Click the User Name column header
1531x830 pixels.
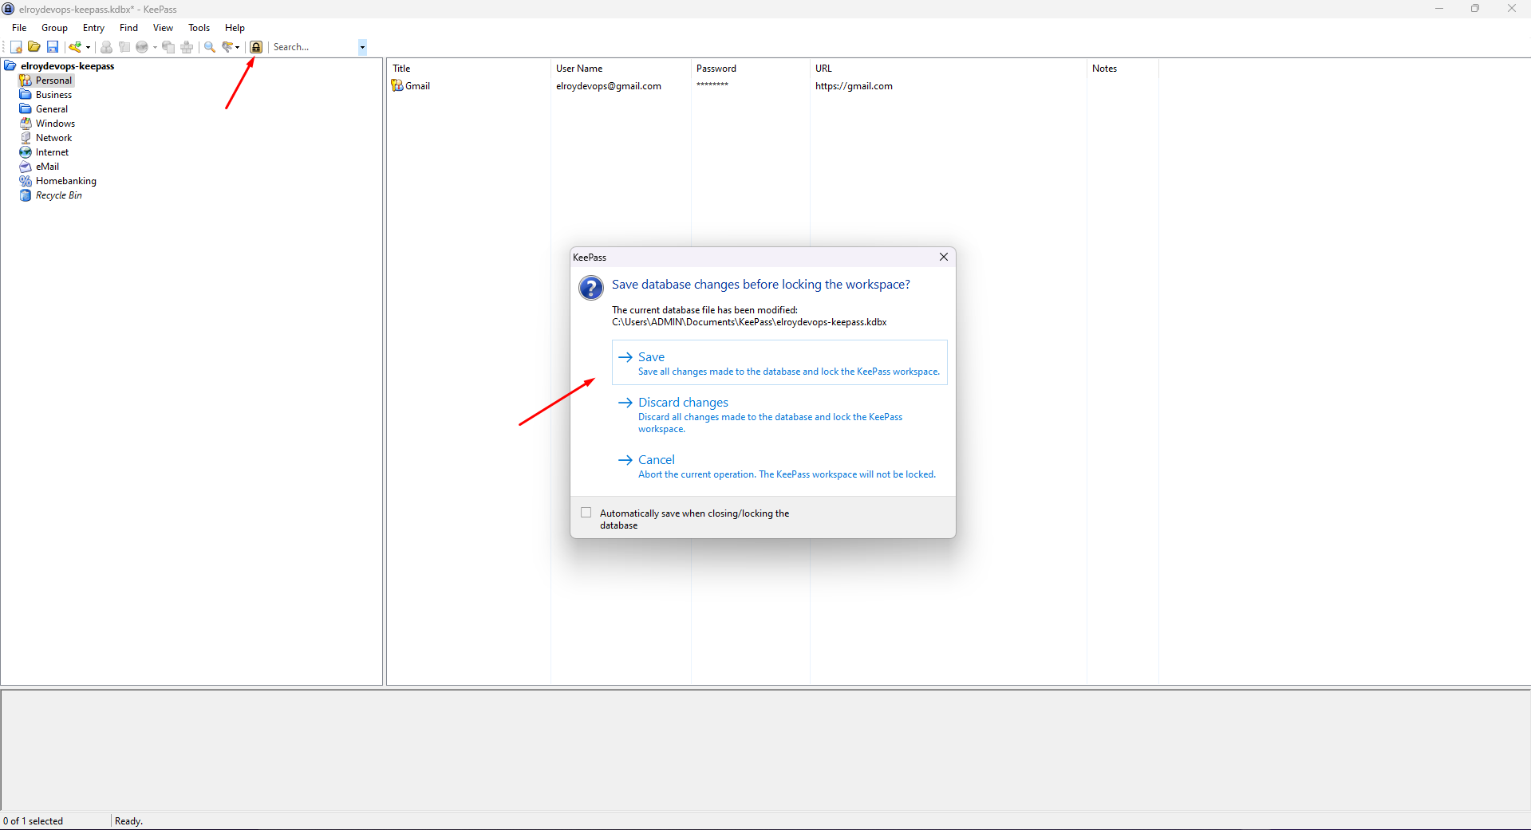[621, 69]
